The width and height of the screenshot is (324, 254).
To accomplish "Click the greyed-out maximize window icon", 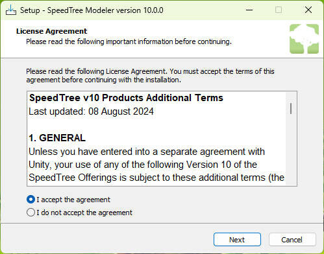I will pos(279,10).
